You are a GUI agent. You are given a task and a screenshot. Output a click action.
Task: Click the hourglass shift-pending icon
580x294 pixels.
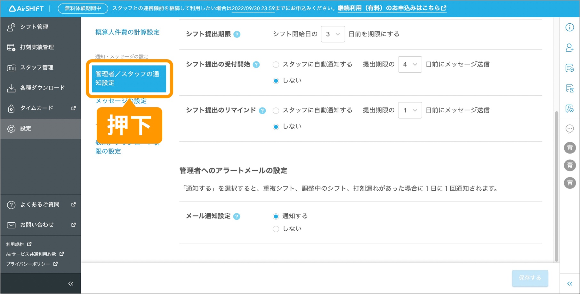[570, 89]
